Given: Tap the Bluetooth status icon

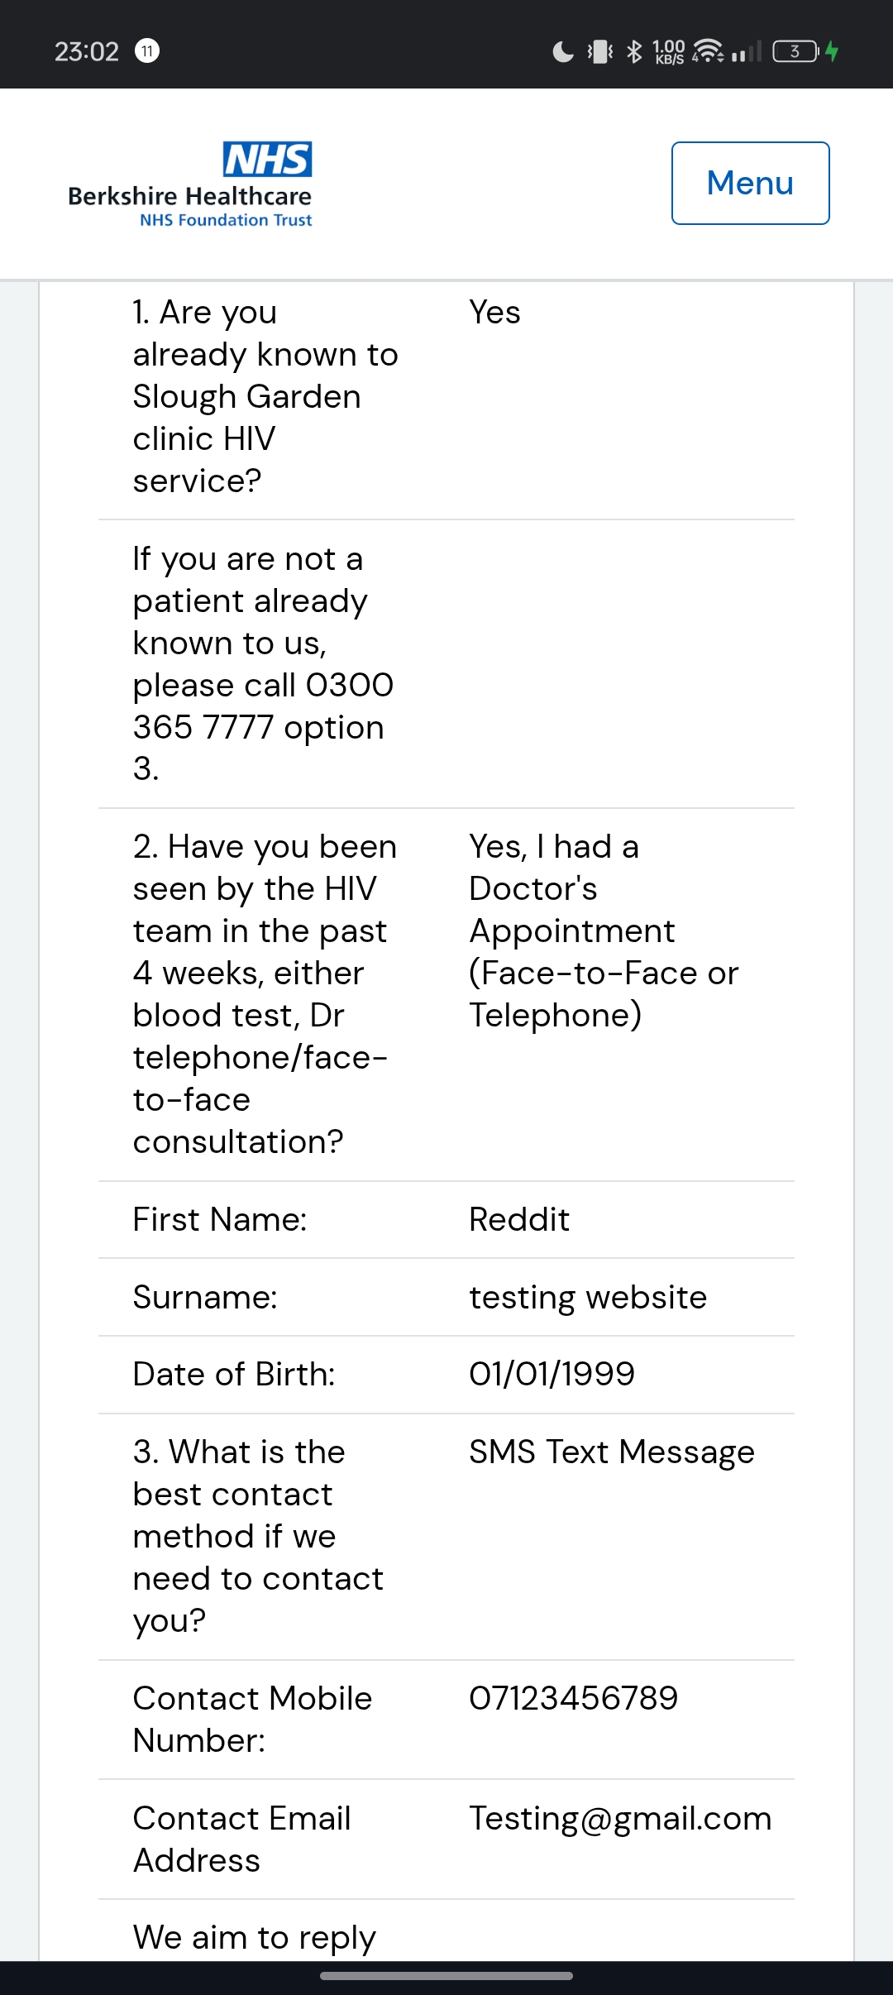Looking at the screenshot, I should click(x=634, y=51).
